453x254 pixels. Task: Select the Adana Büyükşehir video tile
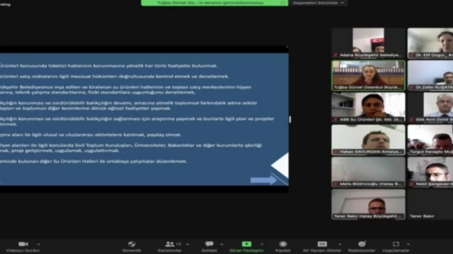click(x=368, y=43)
